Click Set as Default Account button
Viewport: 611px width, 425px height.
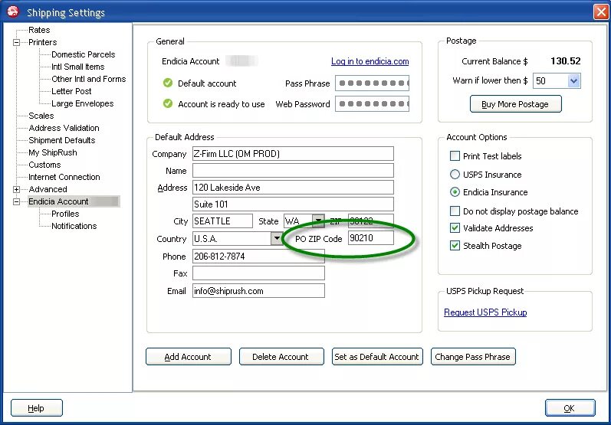(377, 357)
